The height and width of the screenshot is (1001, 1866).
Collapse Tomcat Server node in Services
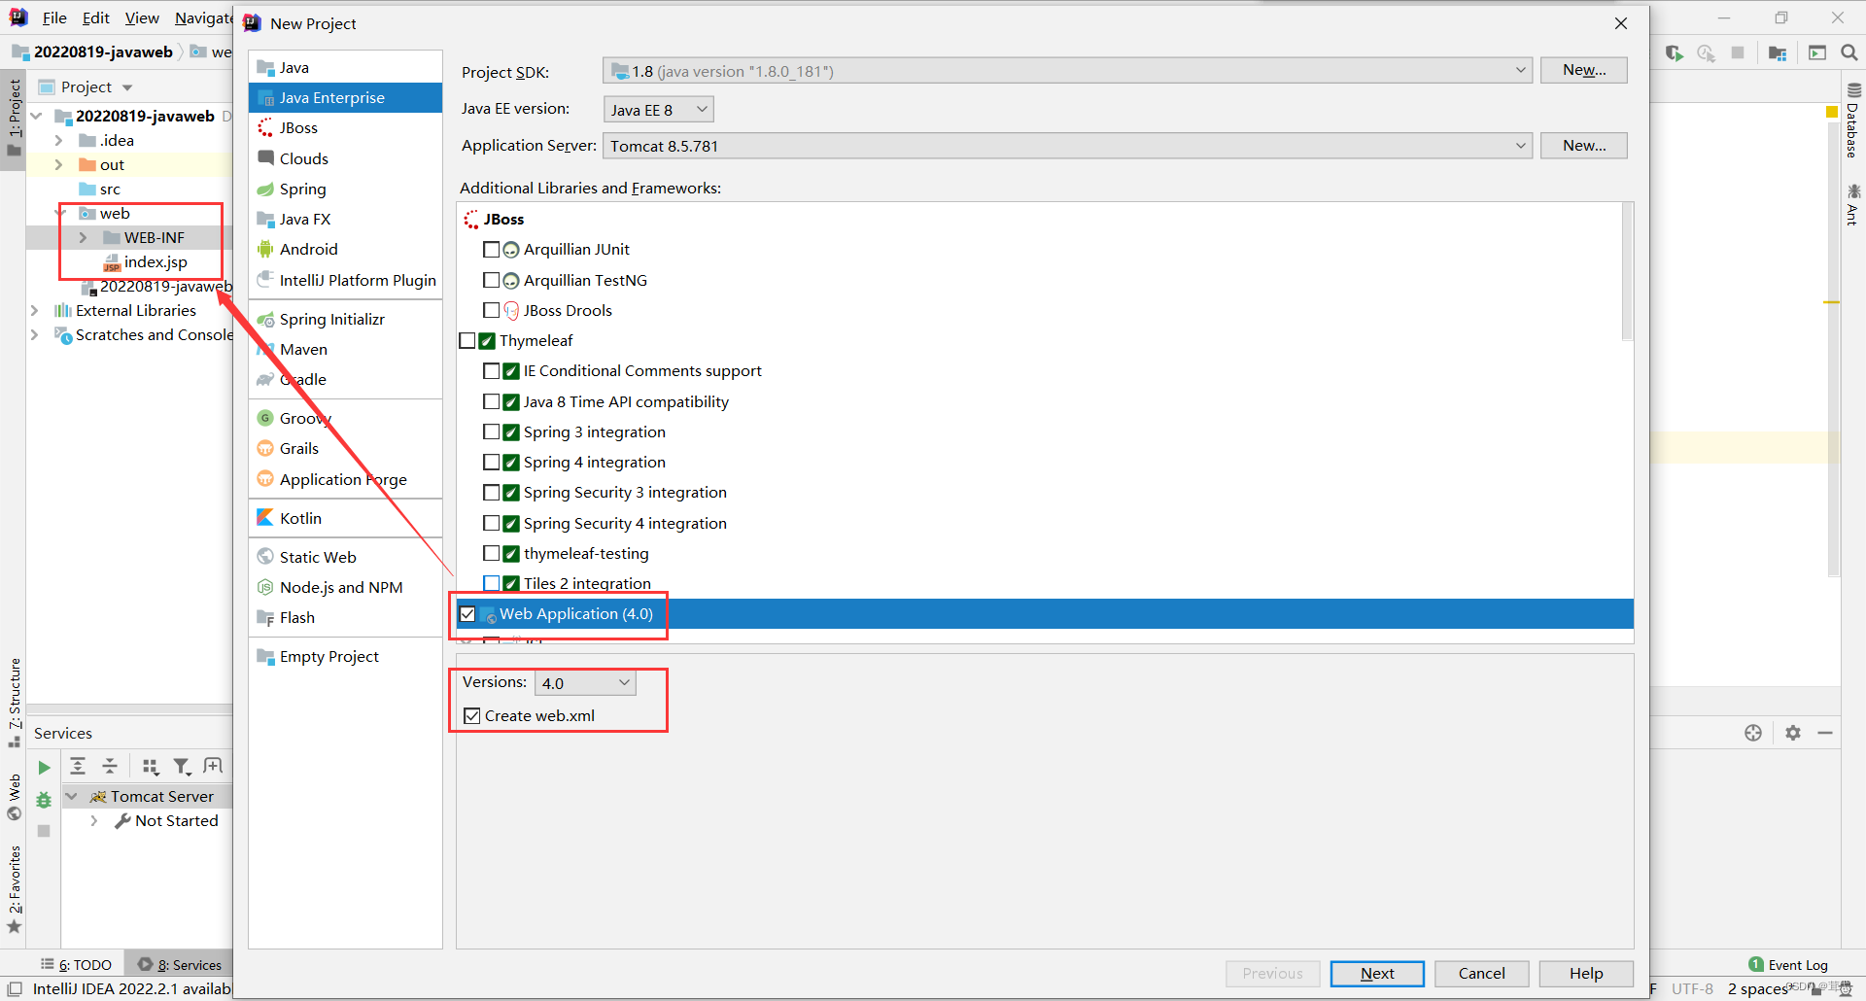coord(71,796)
